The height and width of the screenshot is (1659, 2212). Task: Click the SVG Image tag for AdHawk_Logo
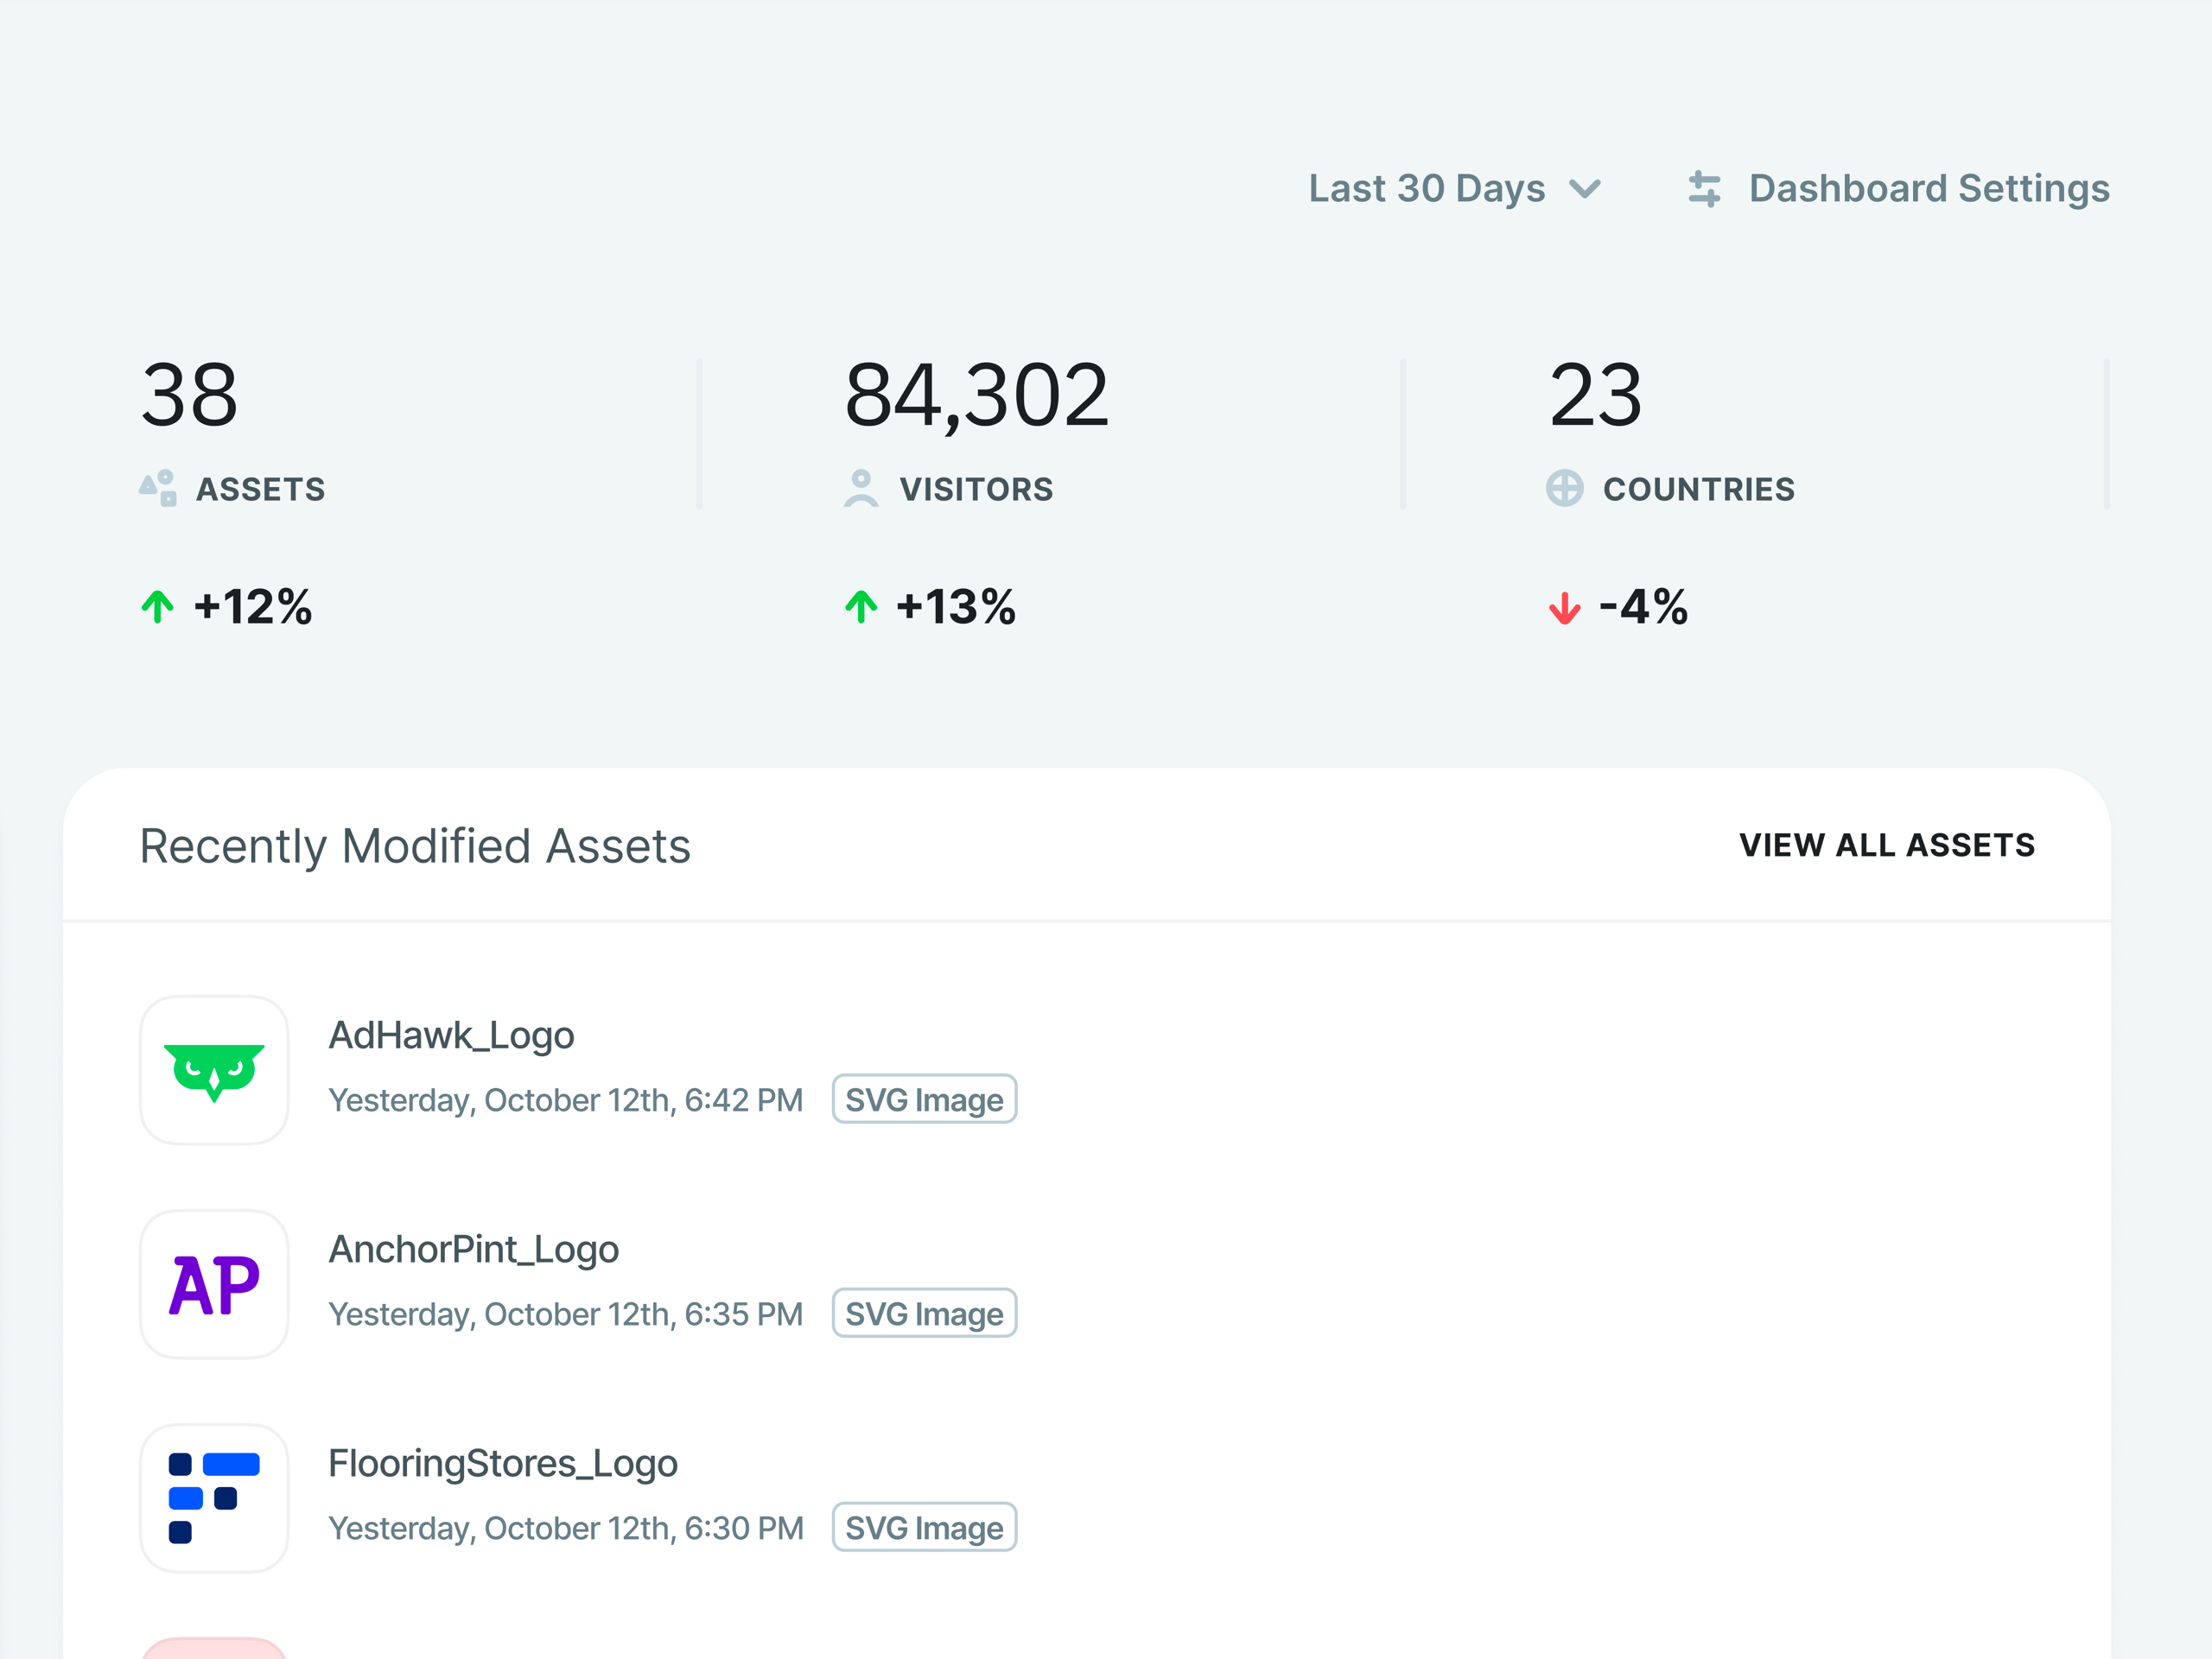[925, 1099]
